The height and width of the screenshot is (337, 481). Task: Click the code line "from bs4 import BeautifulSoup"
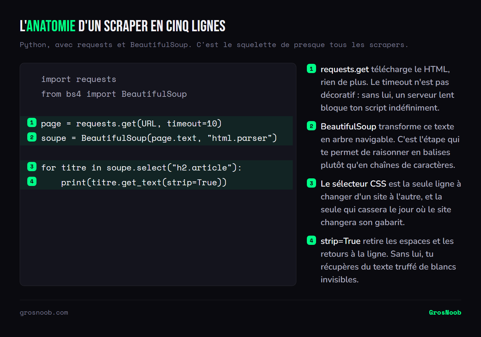click(x=114, y=94)
